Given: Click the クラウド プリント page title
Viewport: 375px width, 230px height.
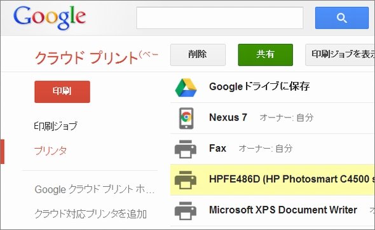Looking at the screenshot, I should [86, 58].
